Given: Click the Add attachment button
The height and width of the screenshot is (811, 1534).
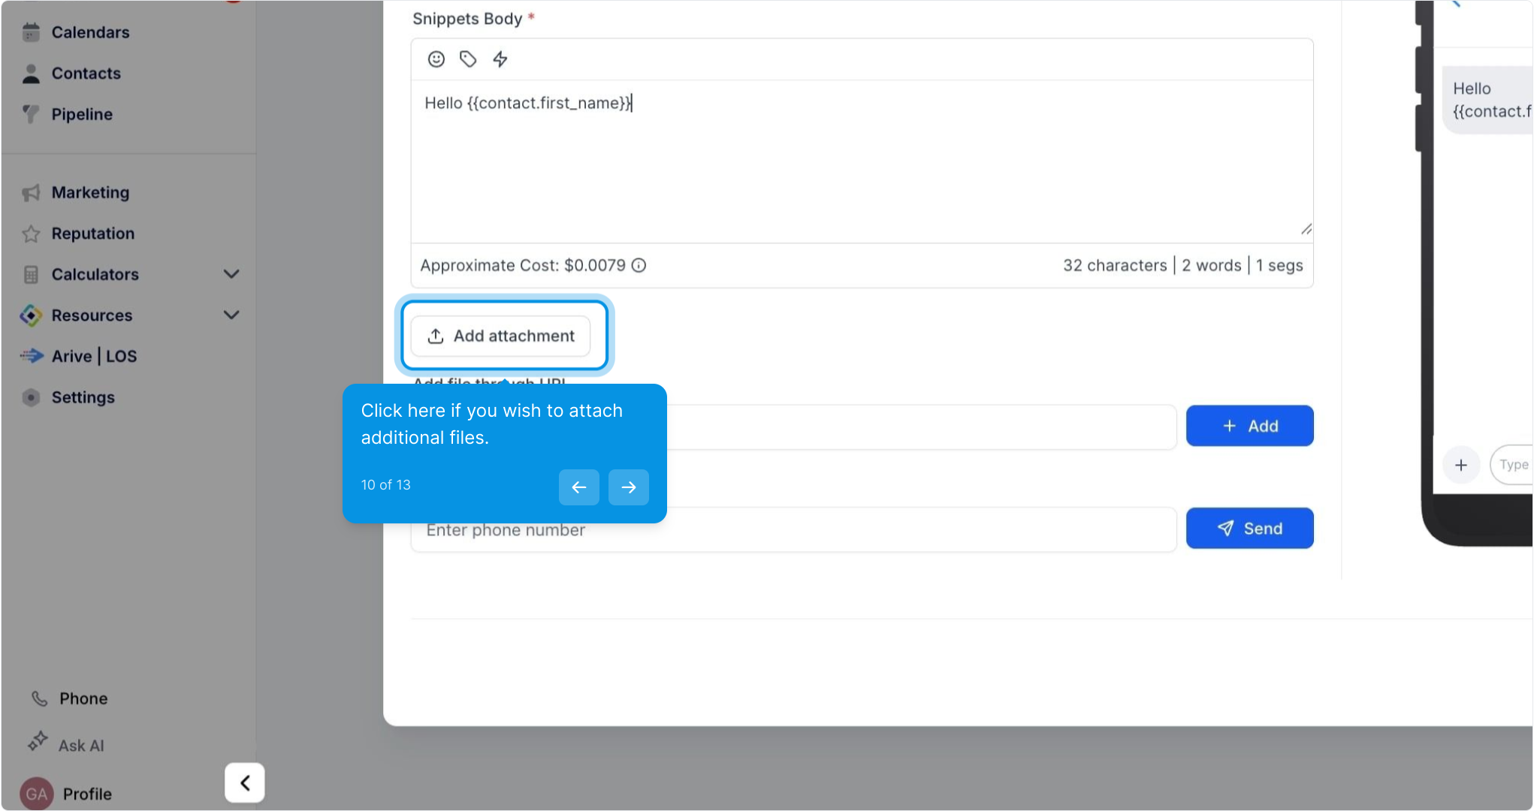Looking at the screenshot, I should point(500,336).
